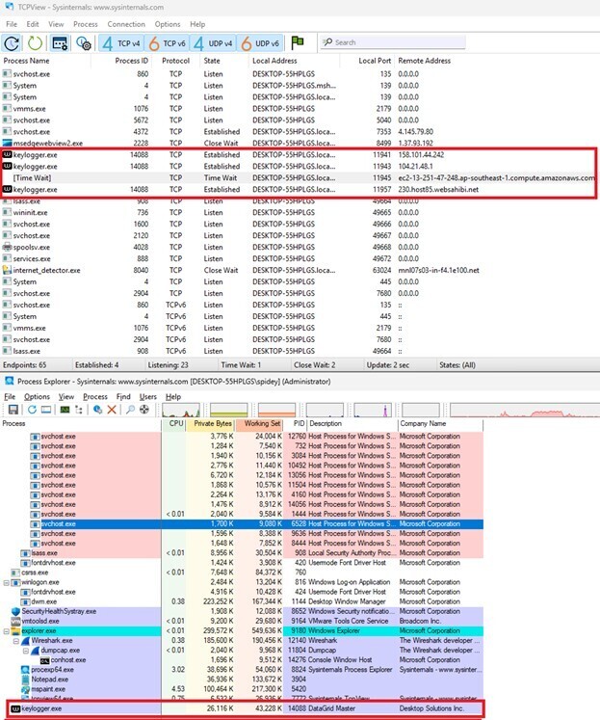Image resolution: width=600 pixels, height=720 pixels.
Task: Select the [Time Wait] row in TCPView
Action: tap(300, 177)
